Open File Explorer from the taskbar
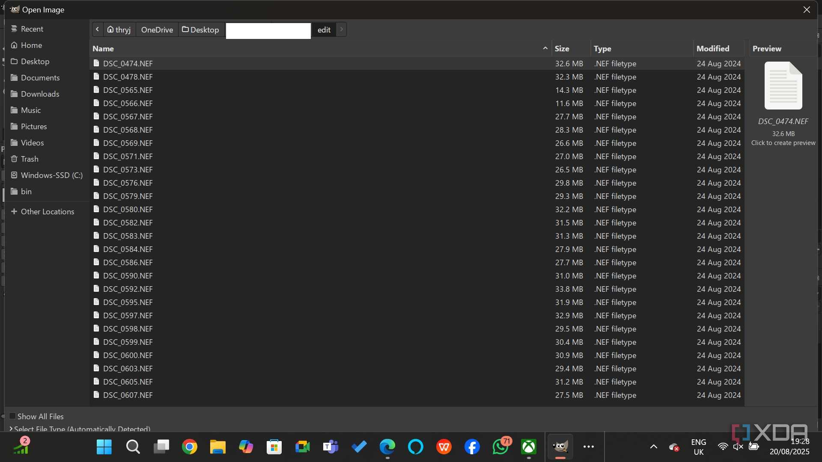 pos(217,447)
